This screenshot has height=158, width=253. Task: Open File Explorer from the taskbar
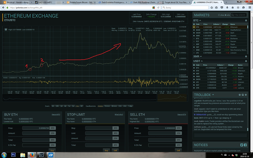click(x=23, y=155)
